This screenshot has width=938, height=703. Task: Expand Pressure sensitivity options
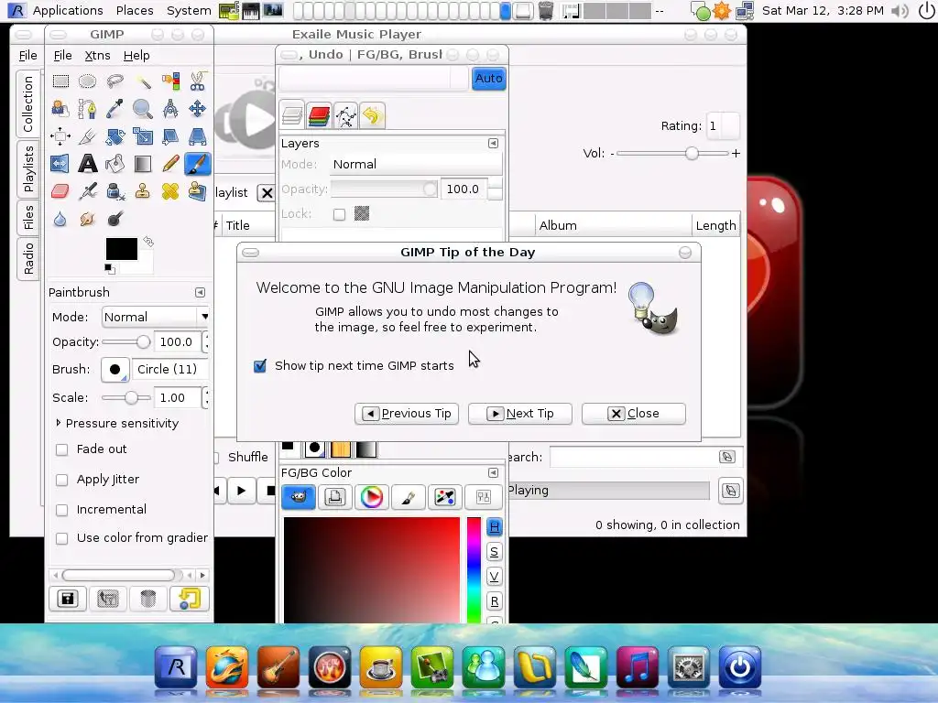58,423
